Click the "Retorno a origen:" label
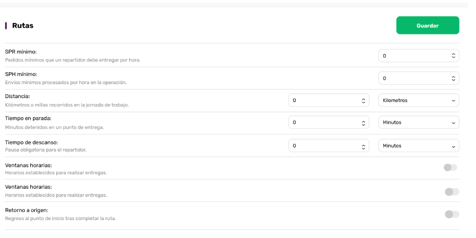This screenshot has width=476, height=238. pyautogui.click(x=27, y=210)
